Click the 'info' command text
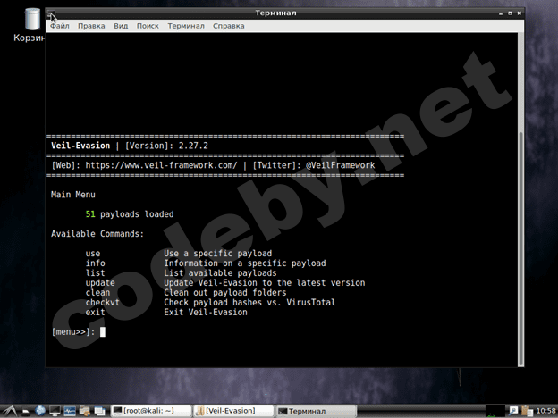 click(x=96, y=263)
